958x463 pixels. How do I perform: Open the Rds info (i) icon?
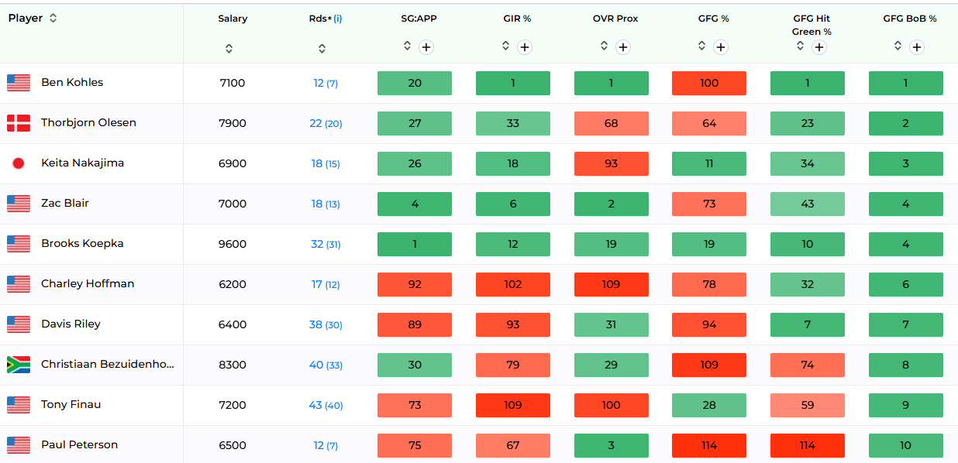[x=338, y=19]
